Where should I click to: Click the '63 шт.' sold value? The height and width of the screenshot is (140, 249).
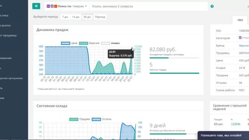219,124
